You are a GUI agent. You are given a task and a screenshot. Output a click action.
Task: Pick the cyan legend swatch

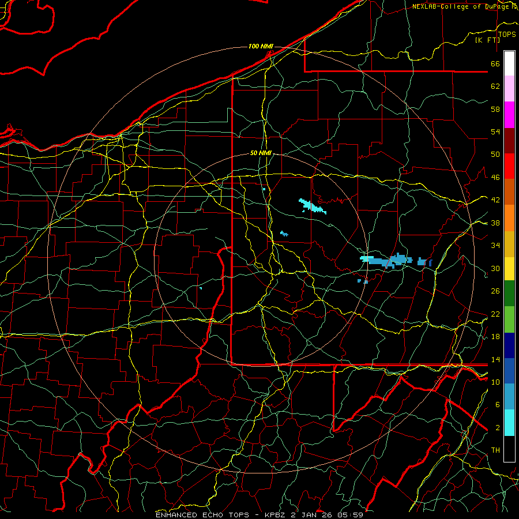(x=509, y=423)
